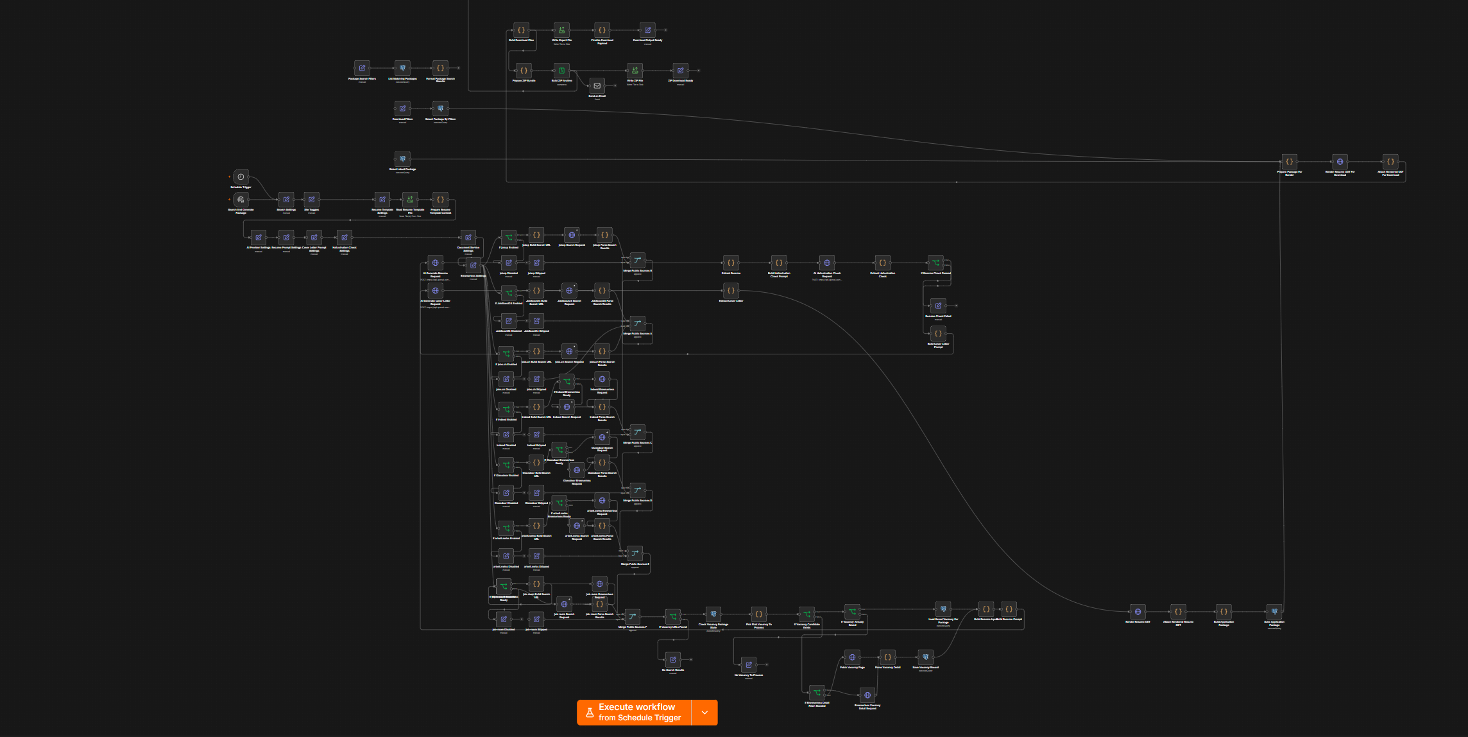Select the Build Application Package node
Screen dimensions: 1468x737
point(1224,611)
